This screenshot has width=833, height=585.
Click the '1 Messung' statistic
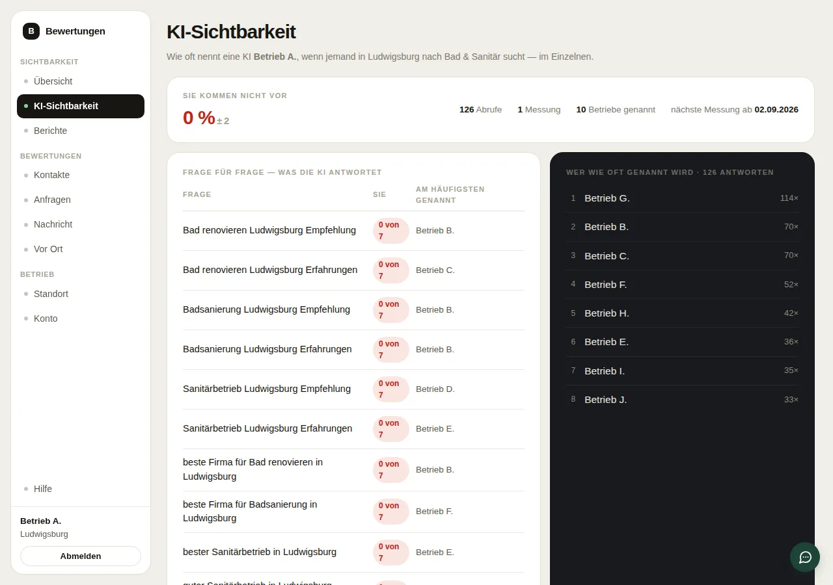click(539, 110)
